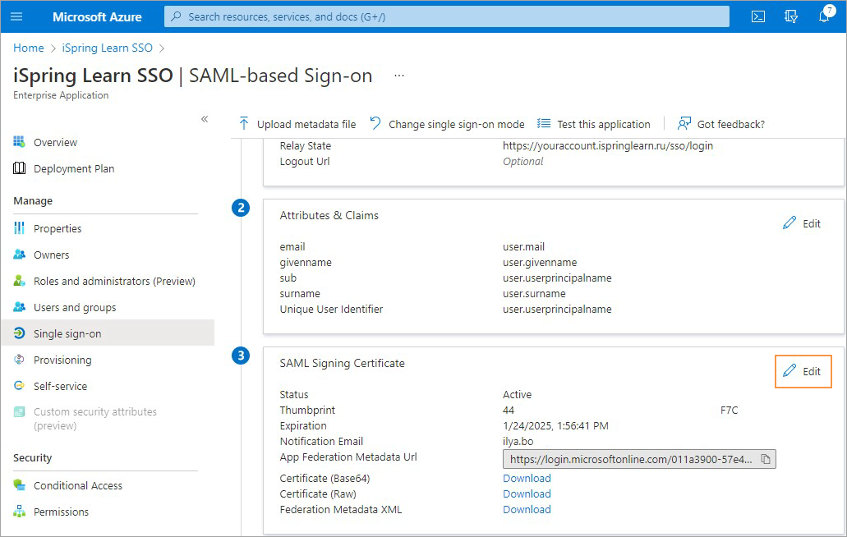This screenshot has height=537, width=847.
Task: Click the Owners people icon
Action: [19, 255]
